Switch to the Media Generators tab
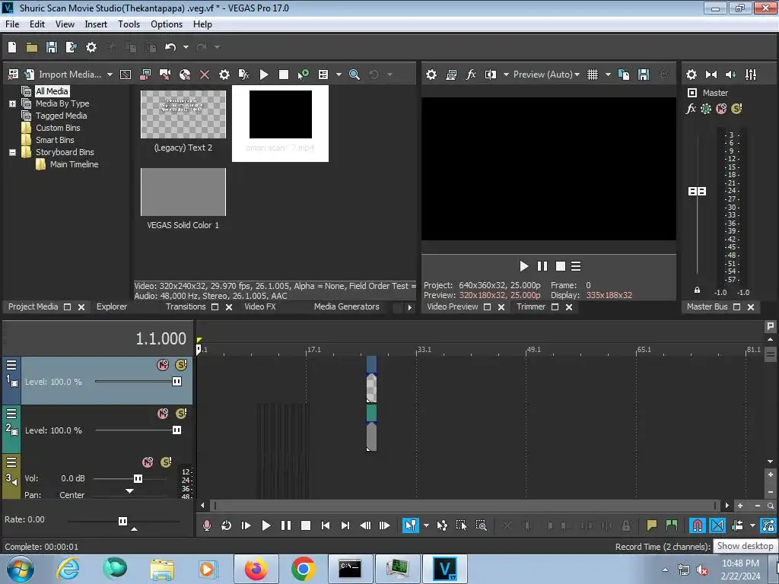 [x=346, y=307]
